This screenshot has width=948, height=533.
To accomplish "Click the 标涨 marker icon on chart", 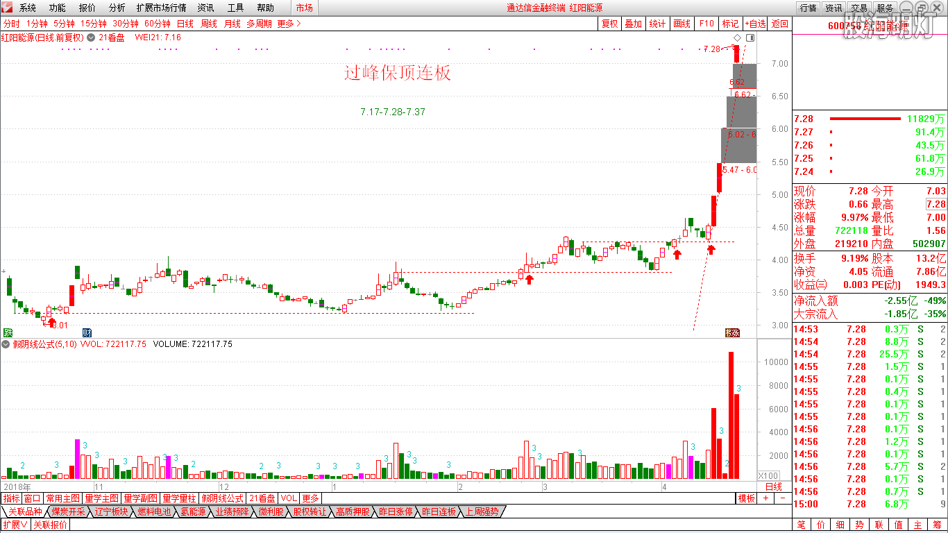I will [x=733, y=332].
